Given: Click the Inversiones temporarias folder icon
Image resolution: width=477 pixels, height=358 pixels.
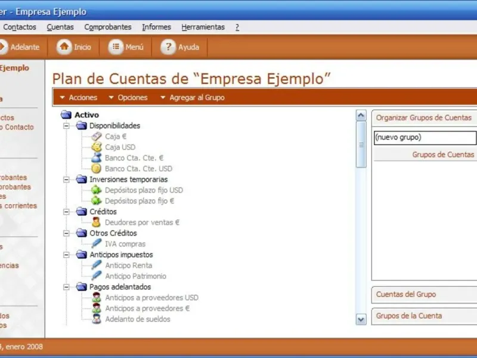Looking at the screenshot, I should pos(81,180).
